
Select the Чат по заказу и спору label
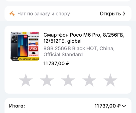click(x=44, y=14)
